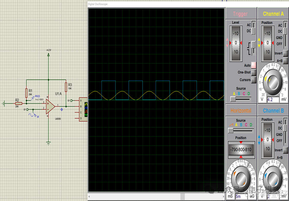Click the blue UI sine generator symbol
This screenshot has width=289, height=201.
[31, 115]
